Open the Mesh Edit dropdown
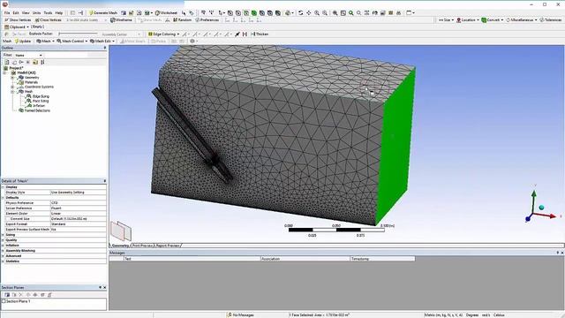The image size is (565, 318). point(102,42)
